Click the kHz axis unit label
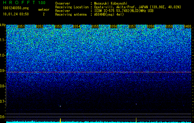 click(3, 25)
